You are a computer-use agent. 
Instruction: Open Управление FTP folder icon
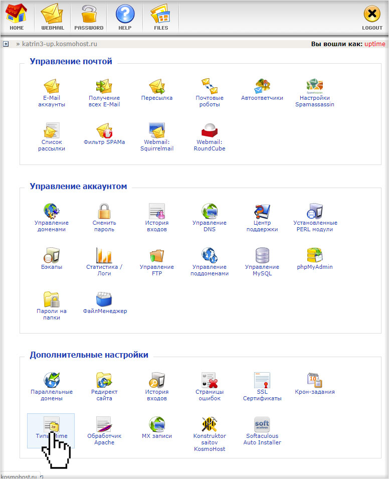[x=157, y=255]
